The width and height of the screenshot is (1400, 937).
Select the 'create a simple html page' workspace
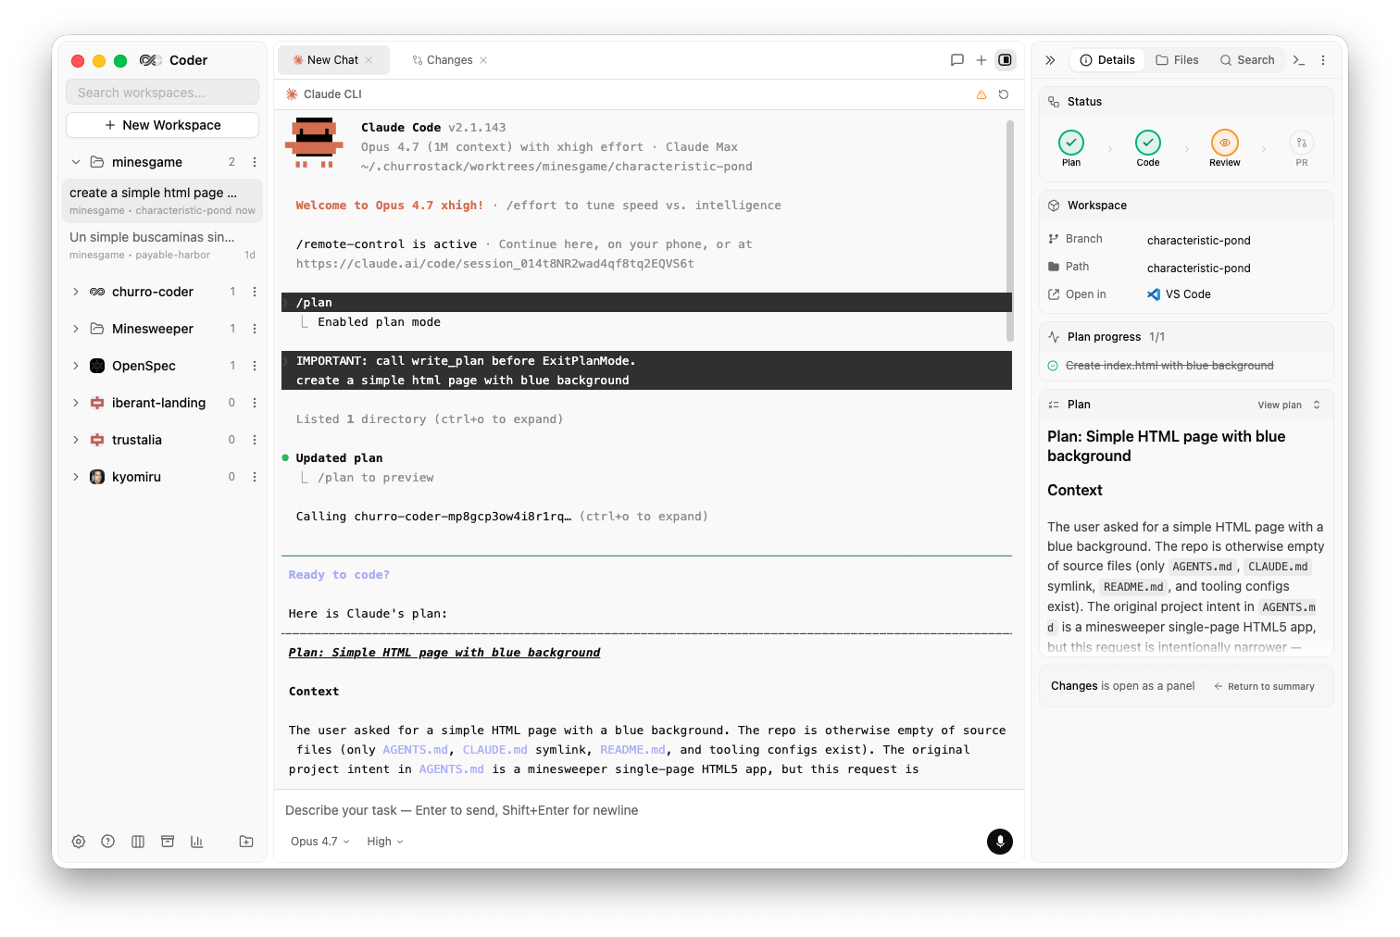click(x=162, y=201)
